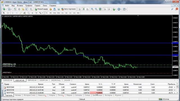This screenshot has width=180, height=101.
Task: Select the Fibonacci retracement tool
Action: tap(28, 13)
